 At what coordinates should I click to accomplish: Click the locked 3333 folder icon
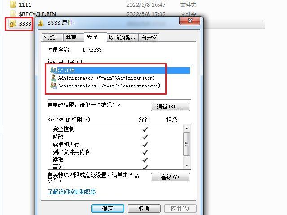tap(13, 24)
